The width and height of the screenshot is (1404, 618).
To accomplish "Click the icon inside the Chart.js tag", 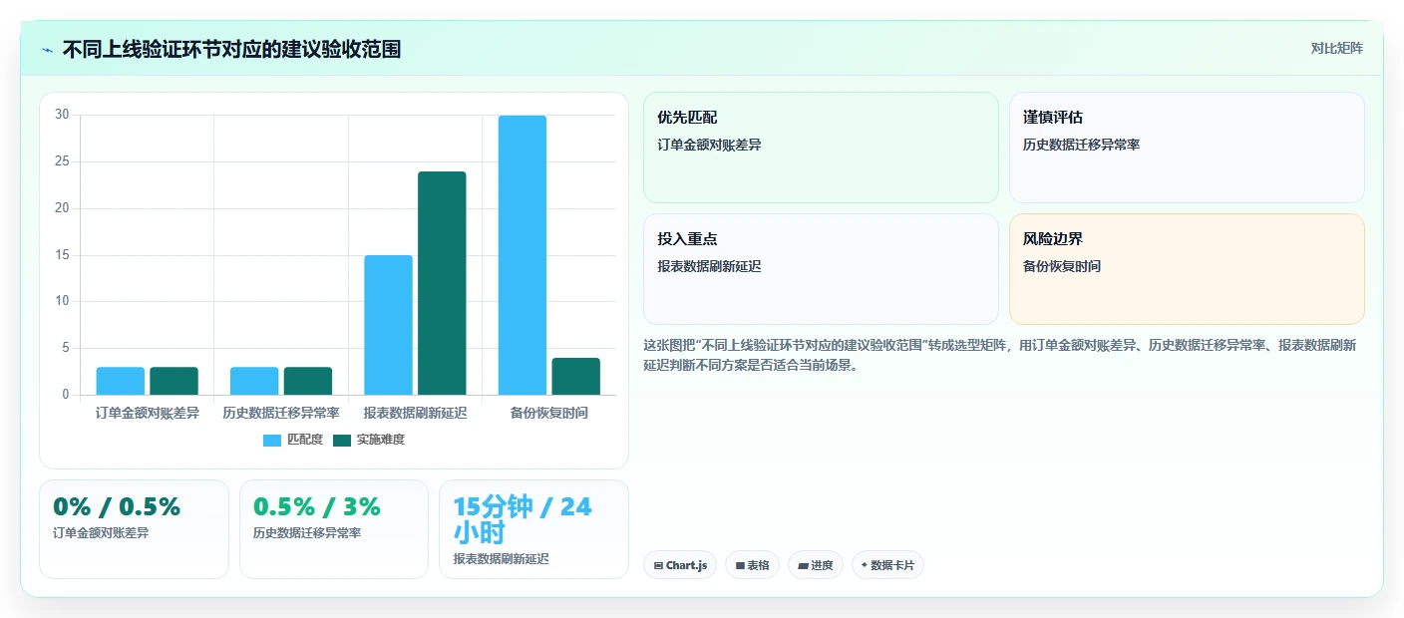I will tap(658, 566).
